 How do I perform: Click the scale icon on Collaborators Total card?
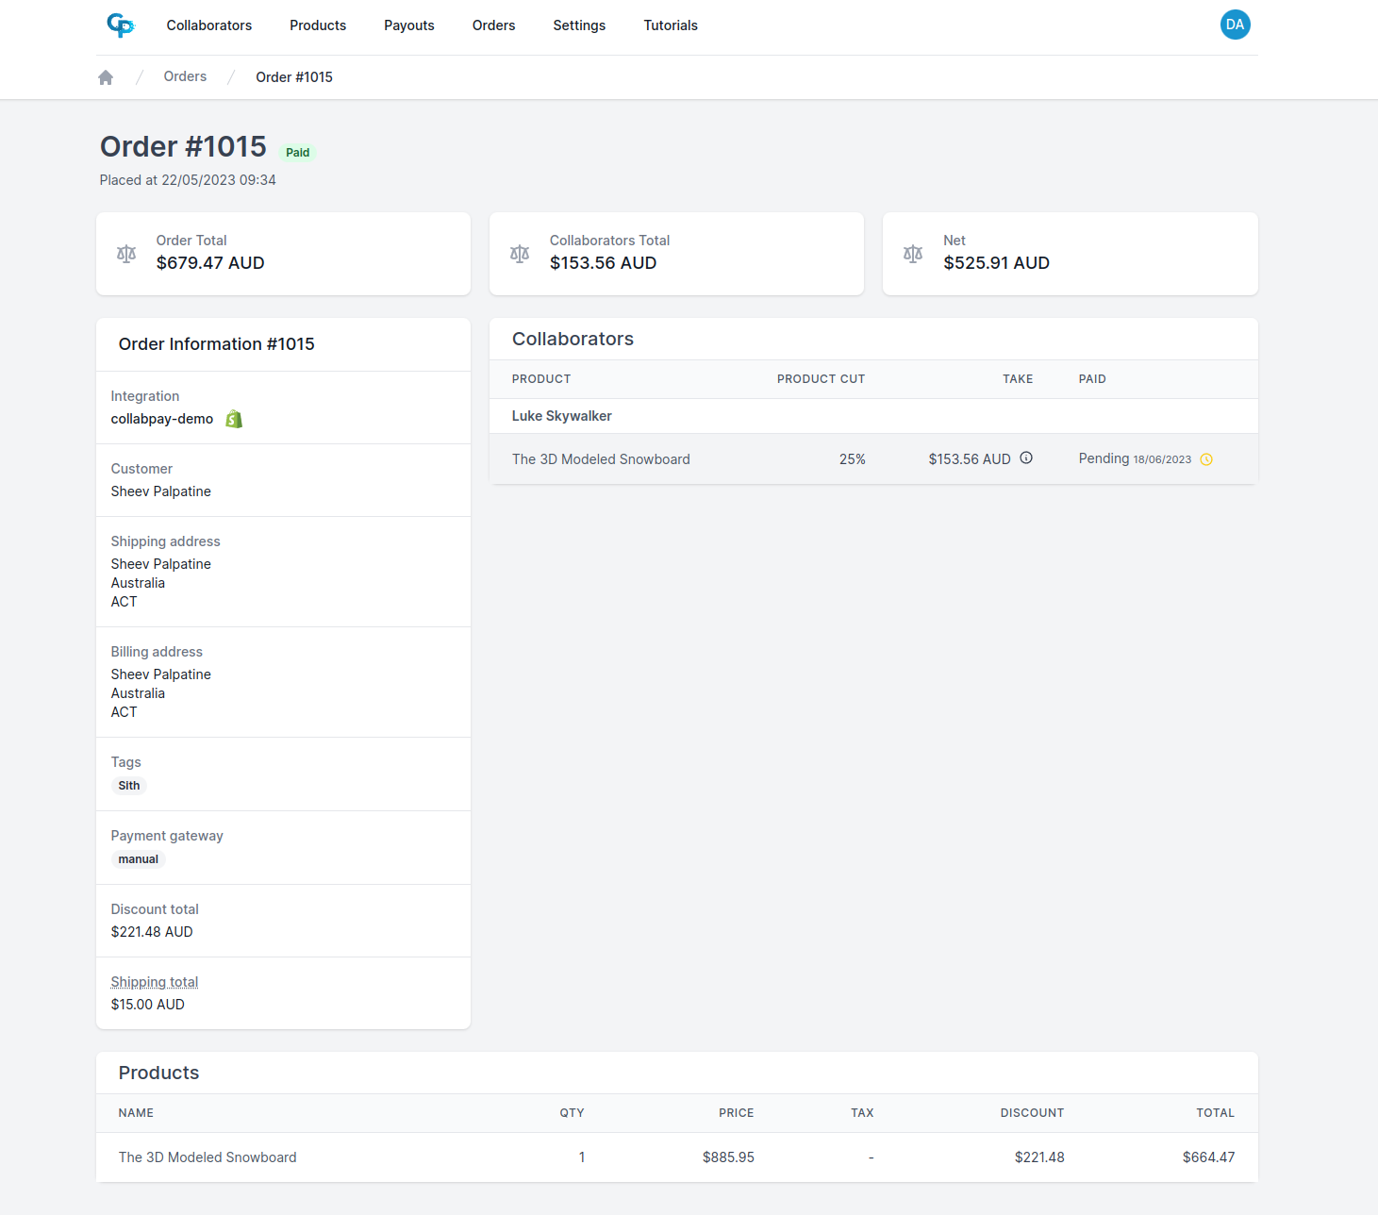tap(519, 254)
